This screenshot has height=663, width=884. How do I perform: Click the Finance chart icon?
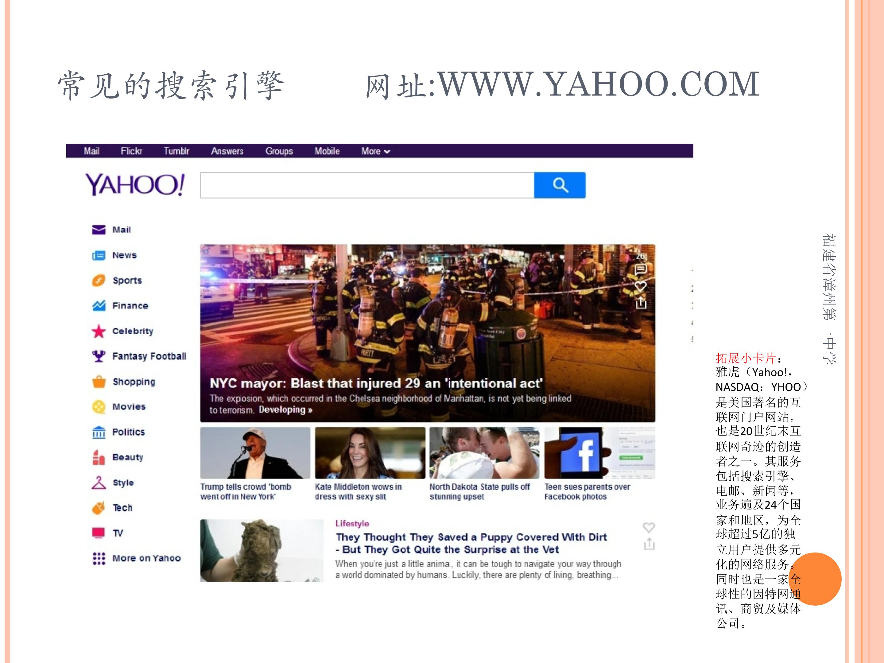pyautogui.click(x=98, y=306)
